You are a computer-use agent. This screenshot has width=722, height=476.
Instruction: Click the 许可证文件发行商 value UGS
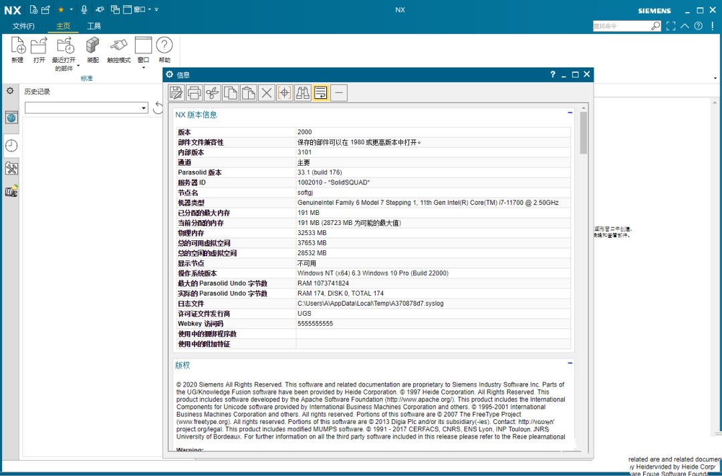[x=304, y=314]
